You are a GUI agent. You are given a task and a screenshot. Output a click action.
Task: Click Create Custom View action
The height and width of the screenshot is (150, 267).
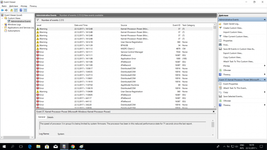click(233, 28)
